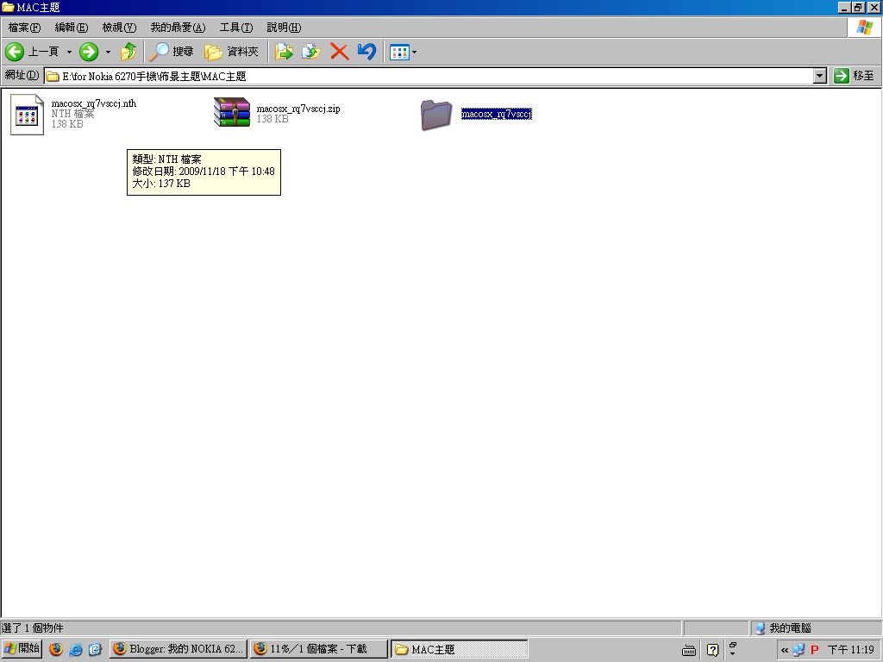Click the Move To folder toolbar icon
Image resolution: width=883 pixels, height=662 pixels.
[x=284, y=52]
